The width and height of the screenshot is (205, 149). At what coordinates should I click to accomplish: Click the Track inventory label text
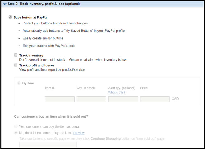click(31, 55)
